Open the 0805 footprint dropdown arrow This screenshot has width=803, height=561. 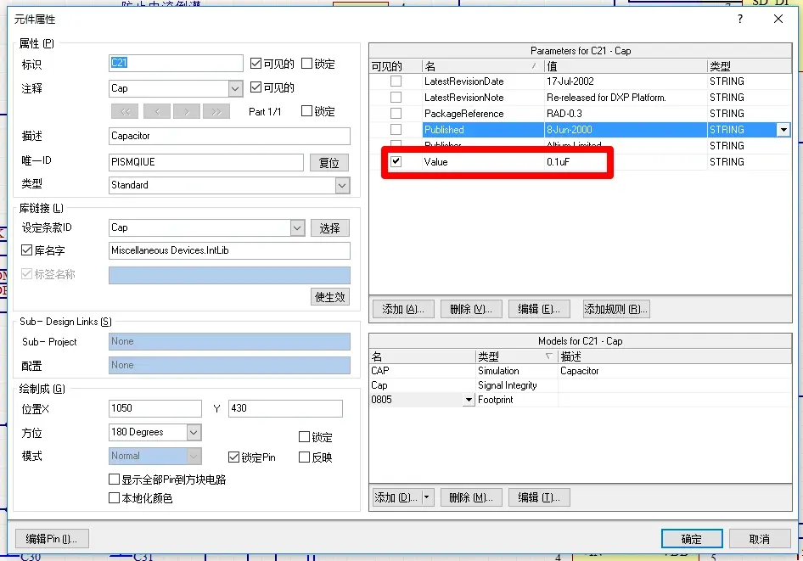(x=468, y=400)
